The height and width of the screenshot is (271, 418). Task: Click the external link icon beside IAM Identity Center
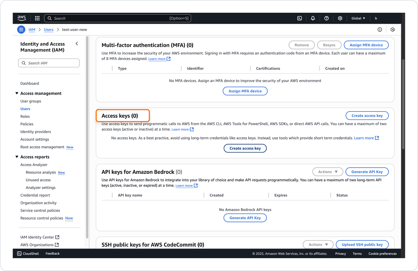[57, 237]
